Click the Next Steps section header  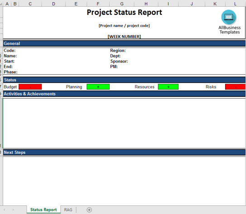coord(124,152)
